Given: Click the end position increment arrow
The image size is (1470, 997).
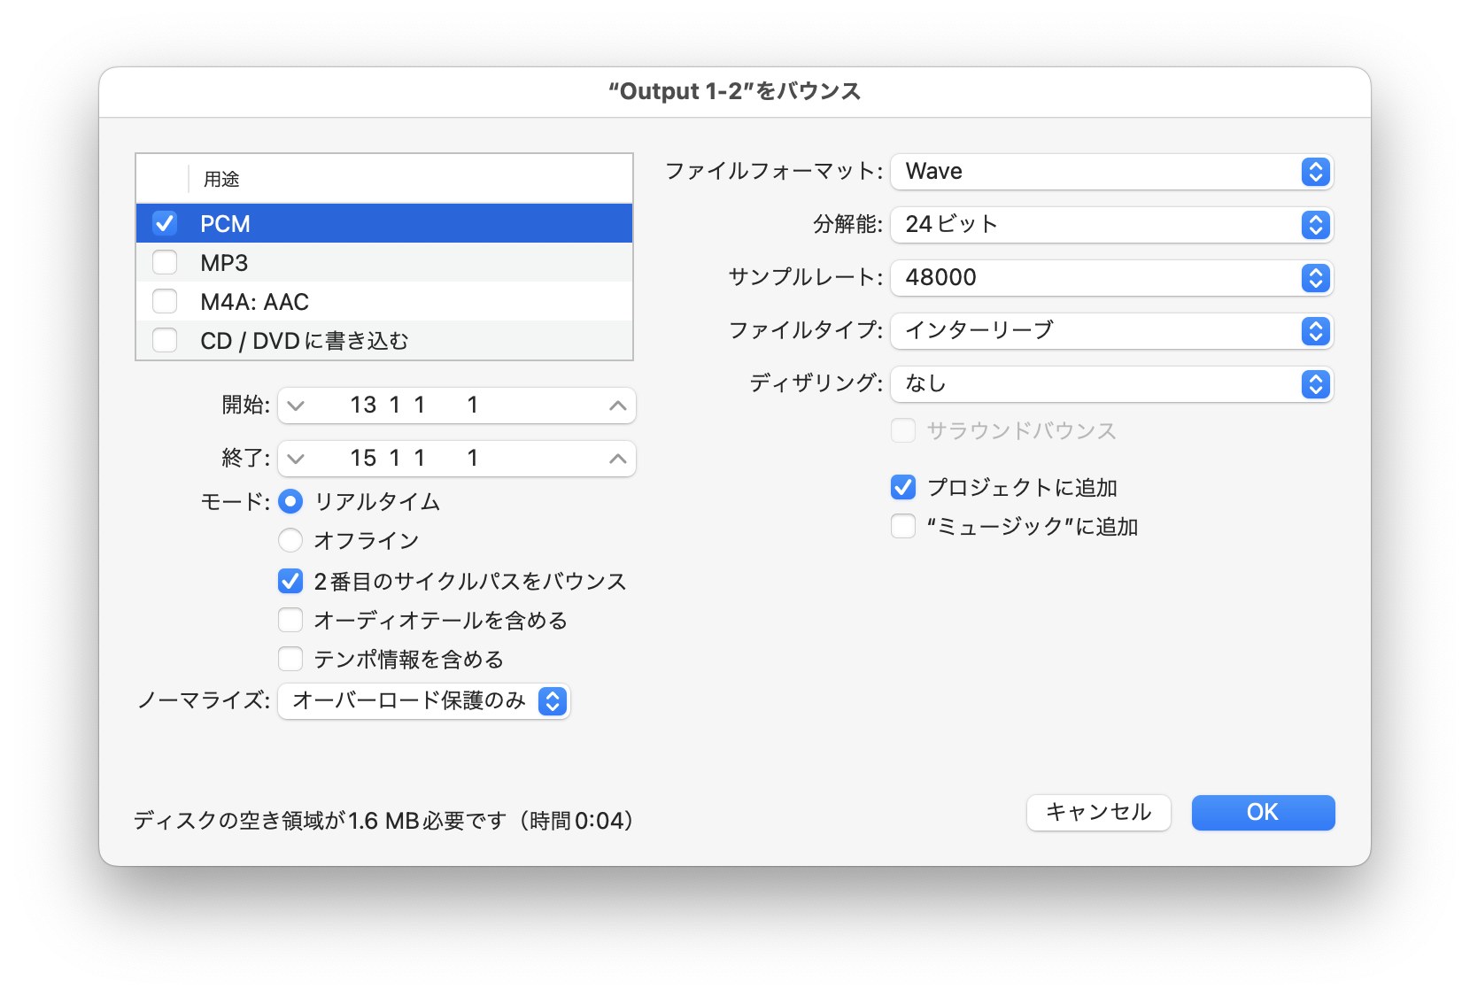Looking at the screenshot, I should [x=617, y=459].
